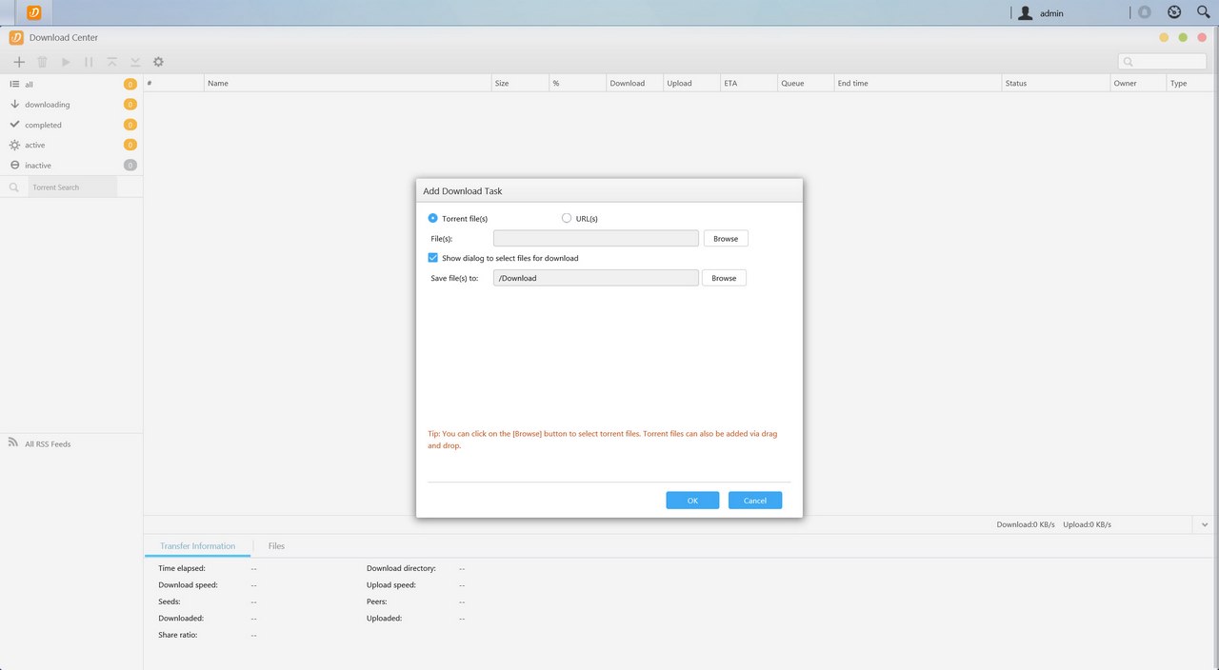Click the 'Download:0 KB/s' status text
Viewport: 1219px width, 670px height.
1026,524
